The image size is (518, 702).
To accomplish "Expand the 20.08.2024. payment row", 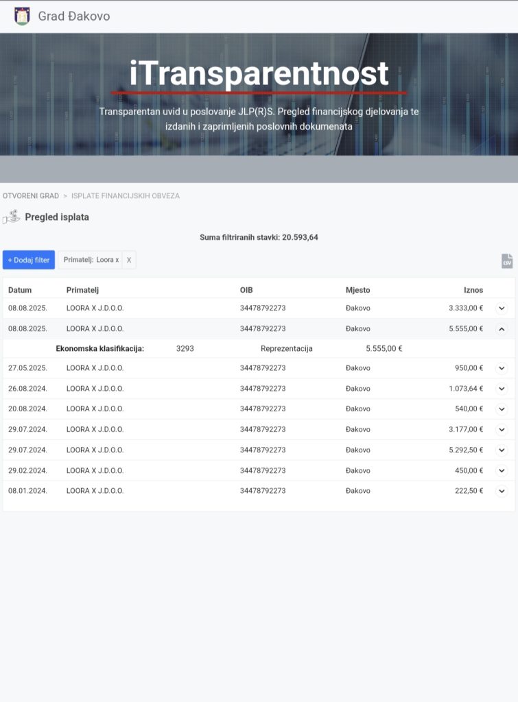I will point(502,409).
